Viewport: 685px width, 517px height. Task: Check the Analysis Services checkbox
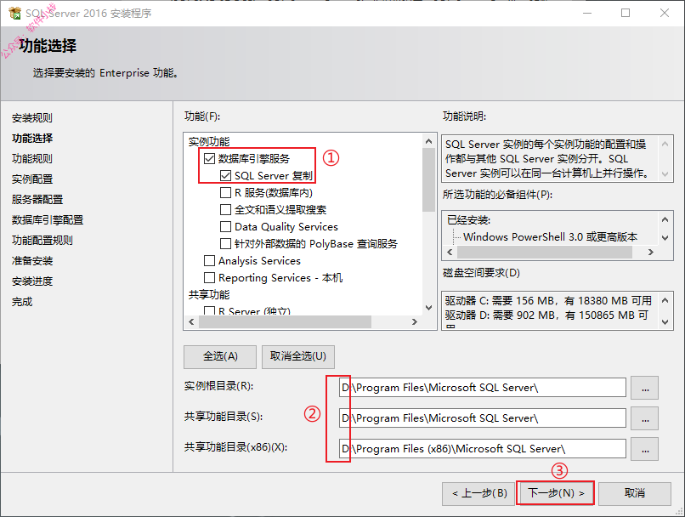[210, 261]
